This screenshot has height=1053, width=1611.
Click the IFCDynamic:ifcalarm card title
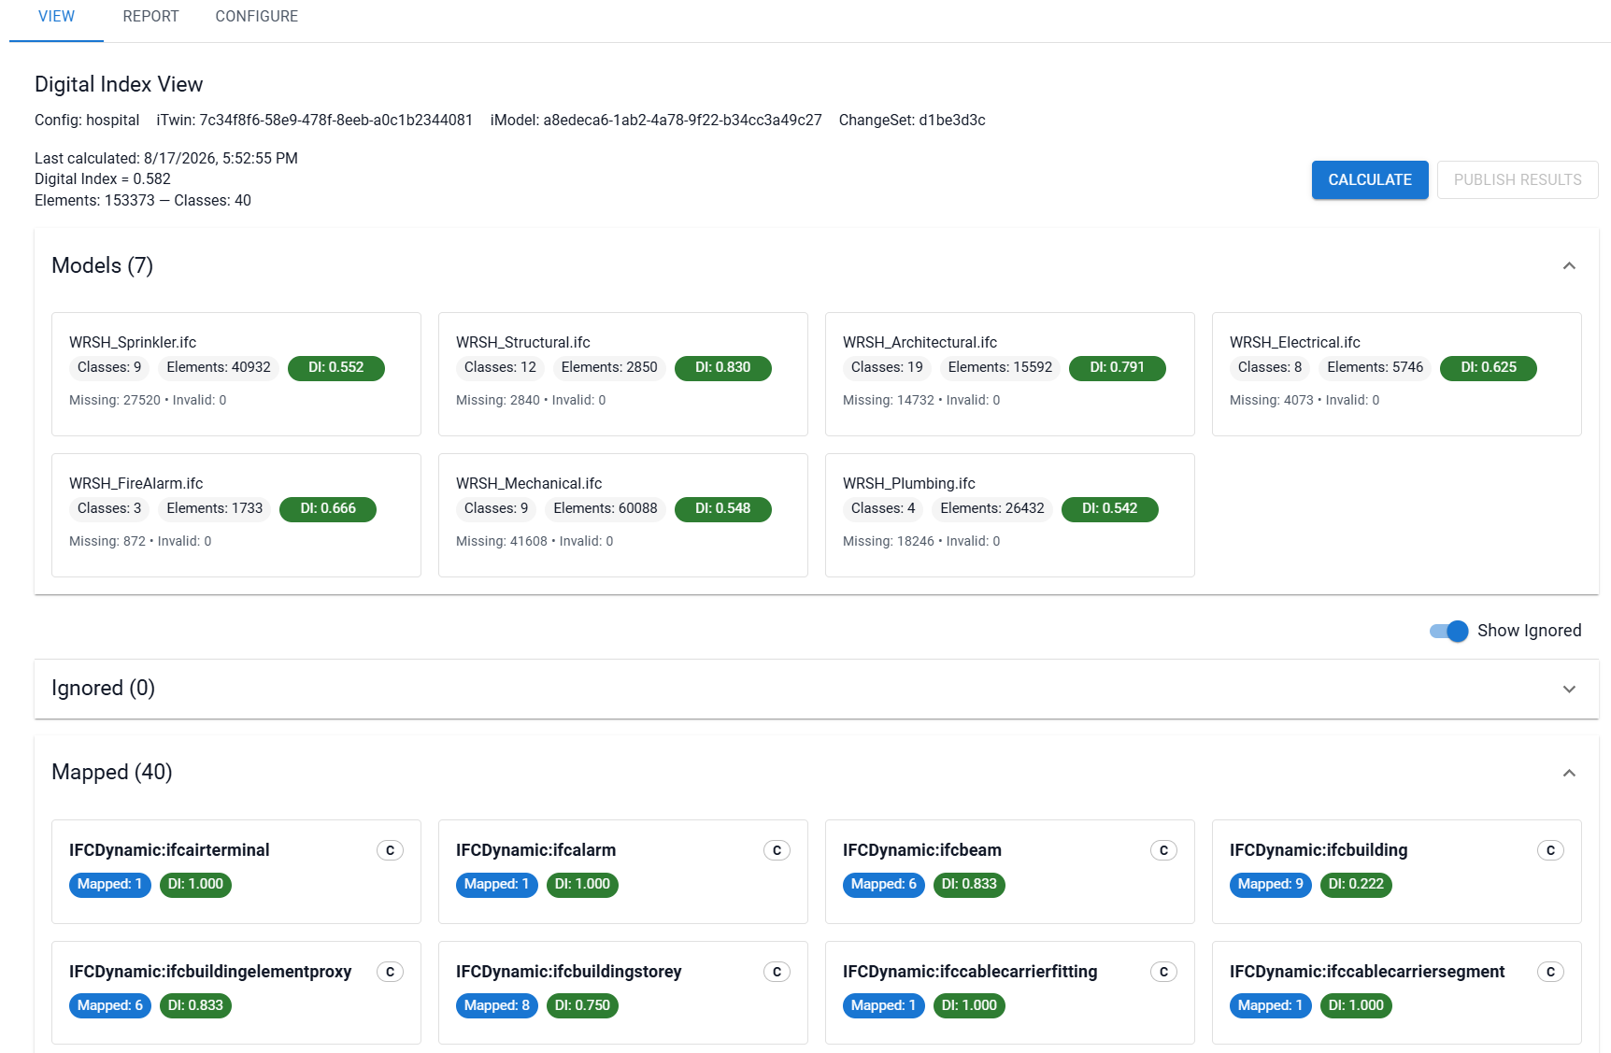point(535,850)
